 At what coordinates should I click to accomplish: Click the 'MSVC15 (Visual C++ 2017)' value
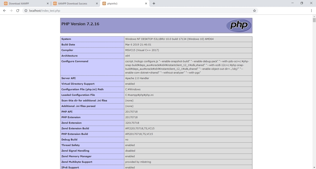[x=142, y=50]
